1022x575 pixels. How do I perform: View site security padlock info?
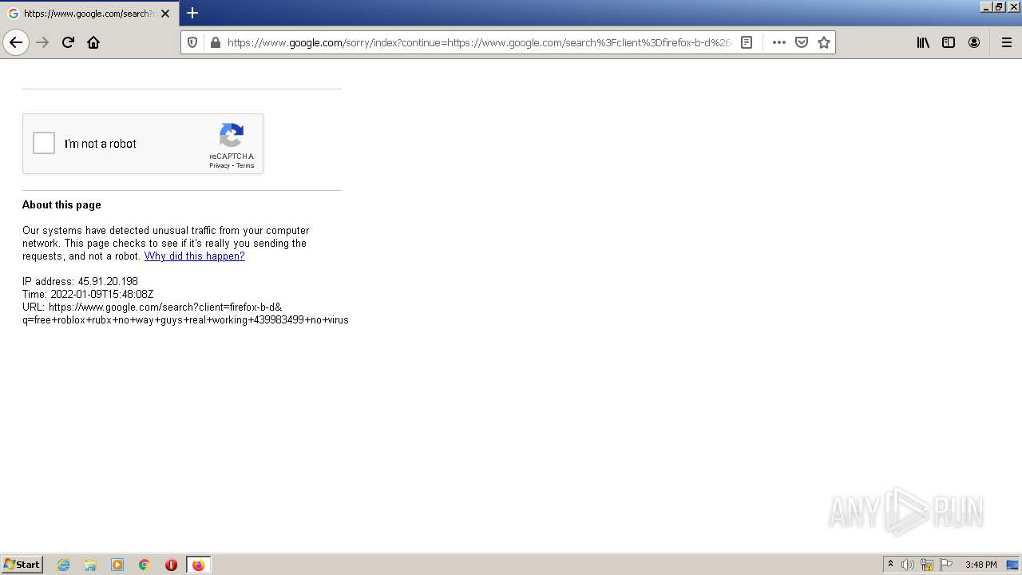(215, 42)
